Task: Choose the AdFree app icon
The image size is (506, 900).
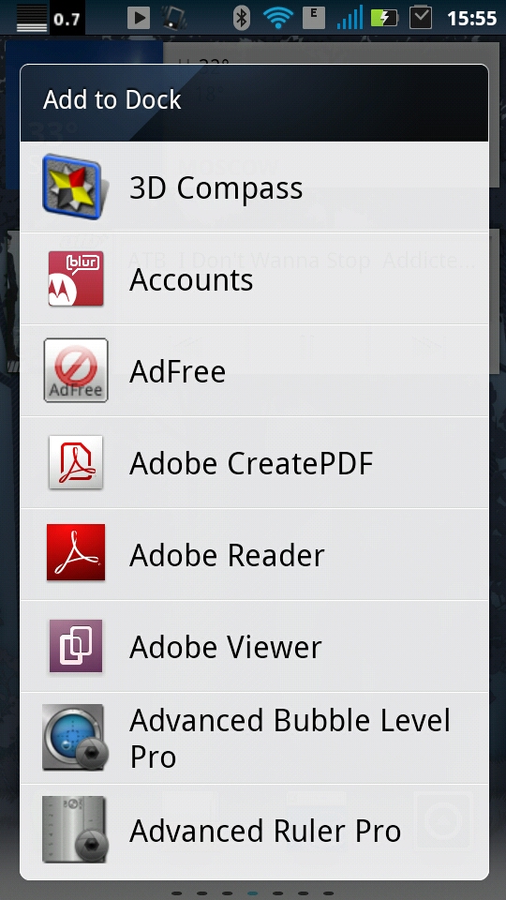Action: tap(75, 370)
